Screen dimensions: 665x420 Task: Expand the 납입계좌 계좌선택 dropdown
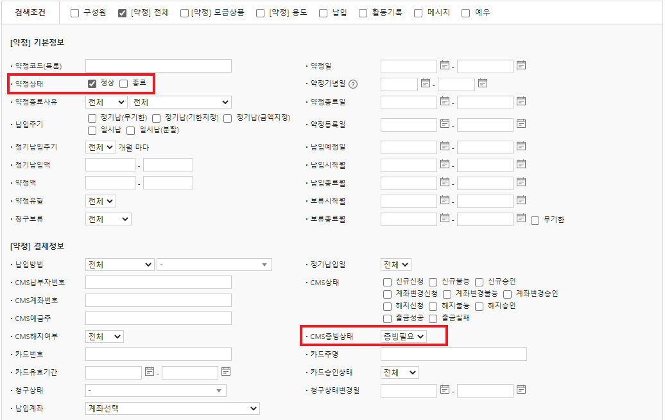[x=172, y=408]
